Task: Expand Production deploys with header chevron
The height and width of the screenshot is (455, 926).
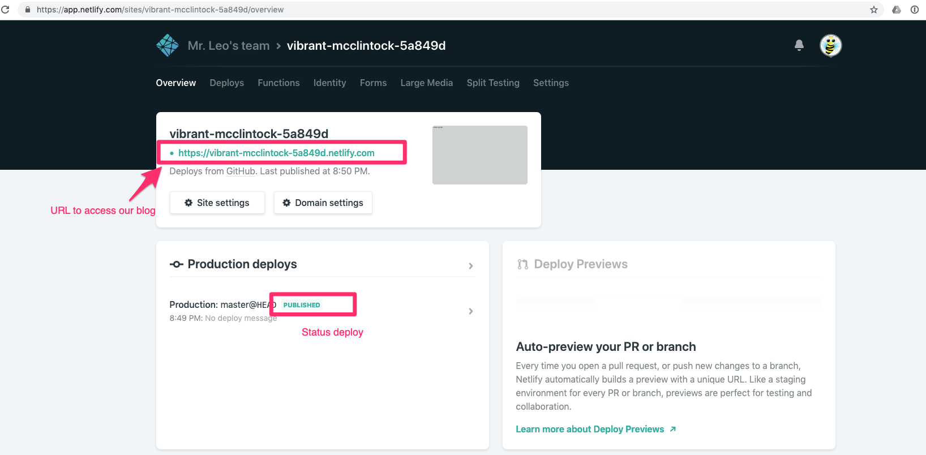Action: tap(471, 265)
